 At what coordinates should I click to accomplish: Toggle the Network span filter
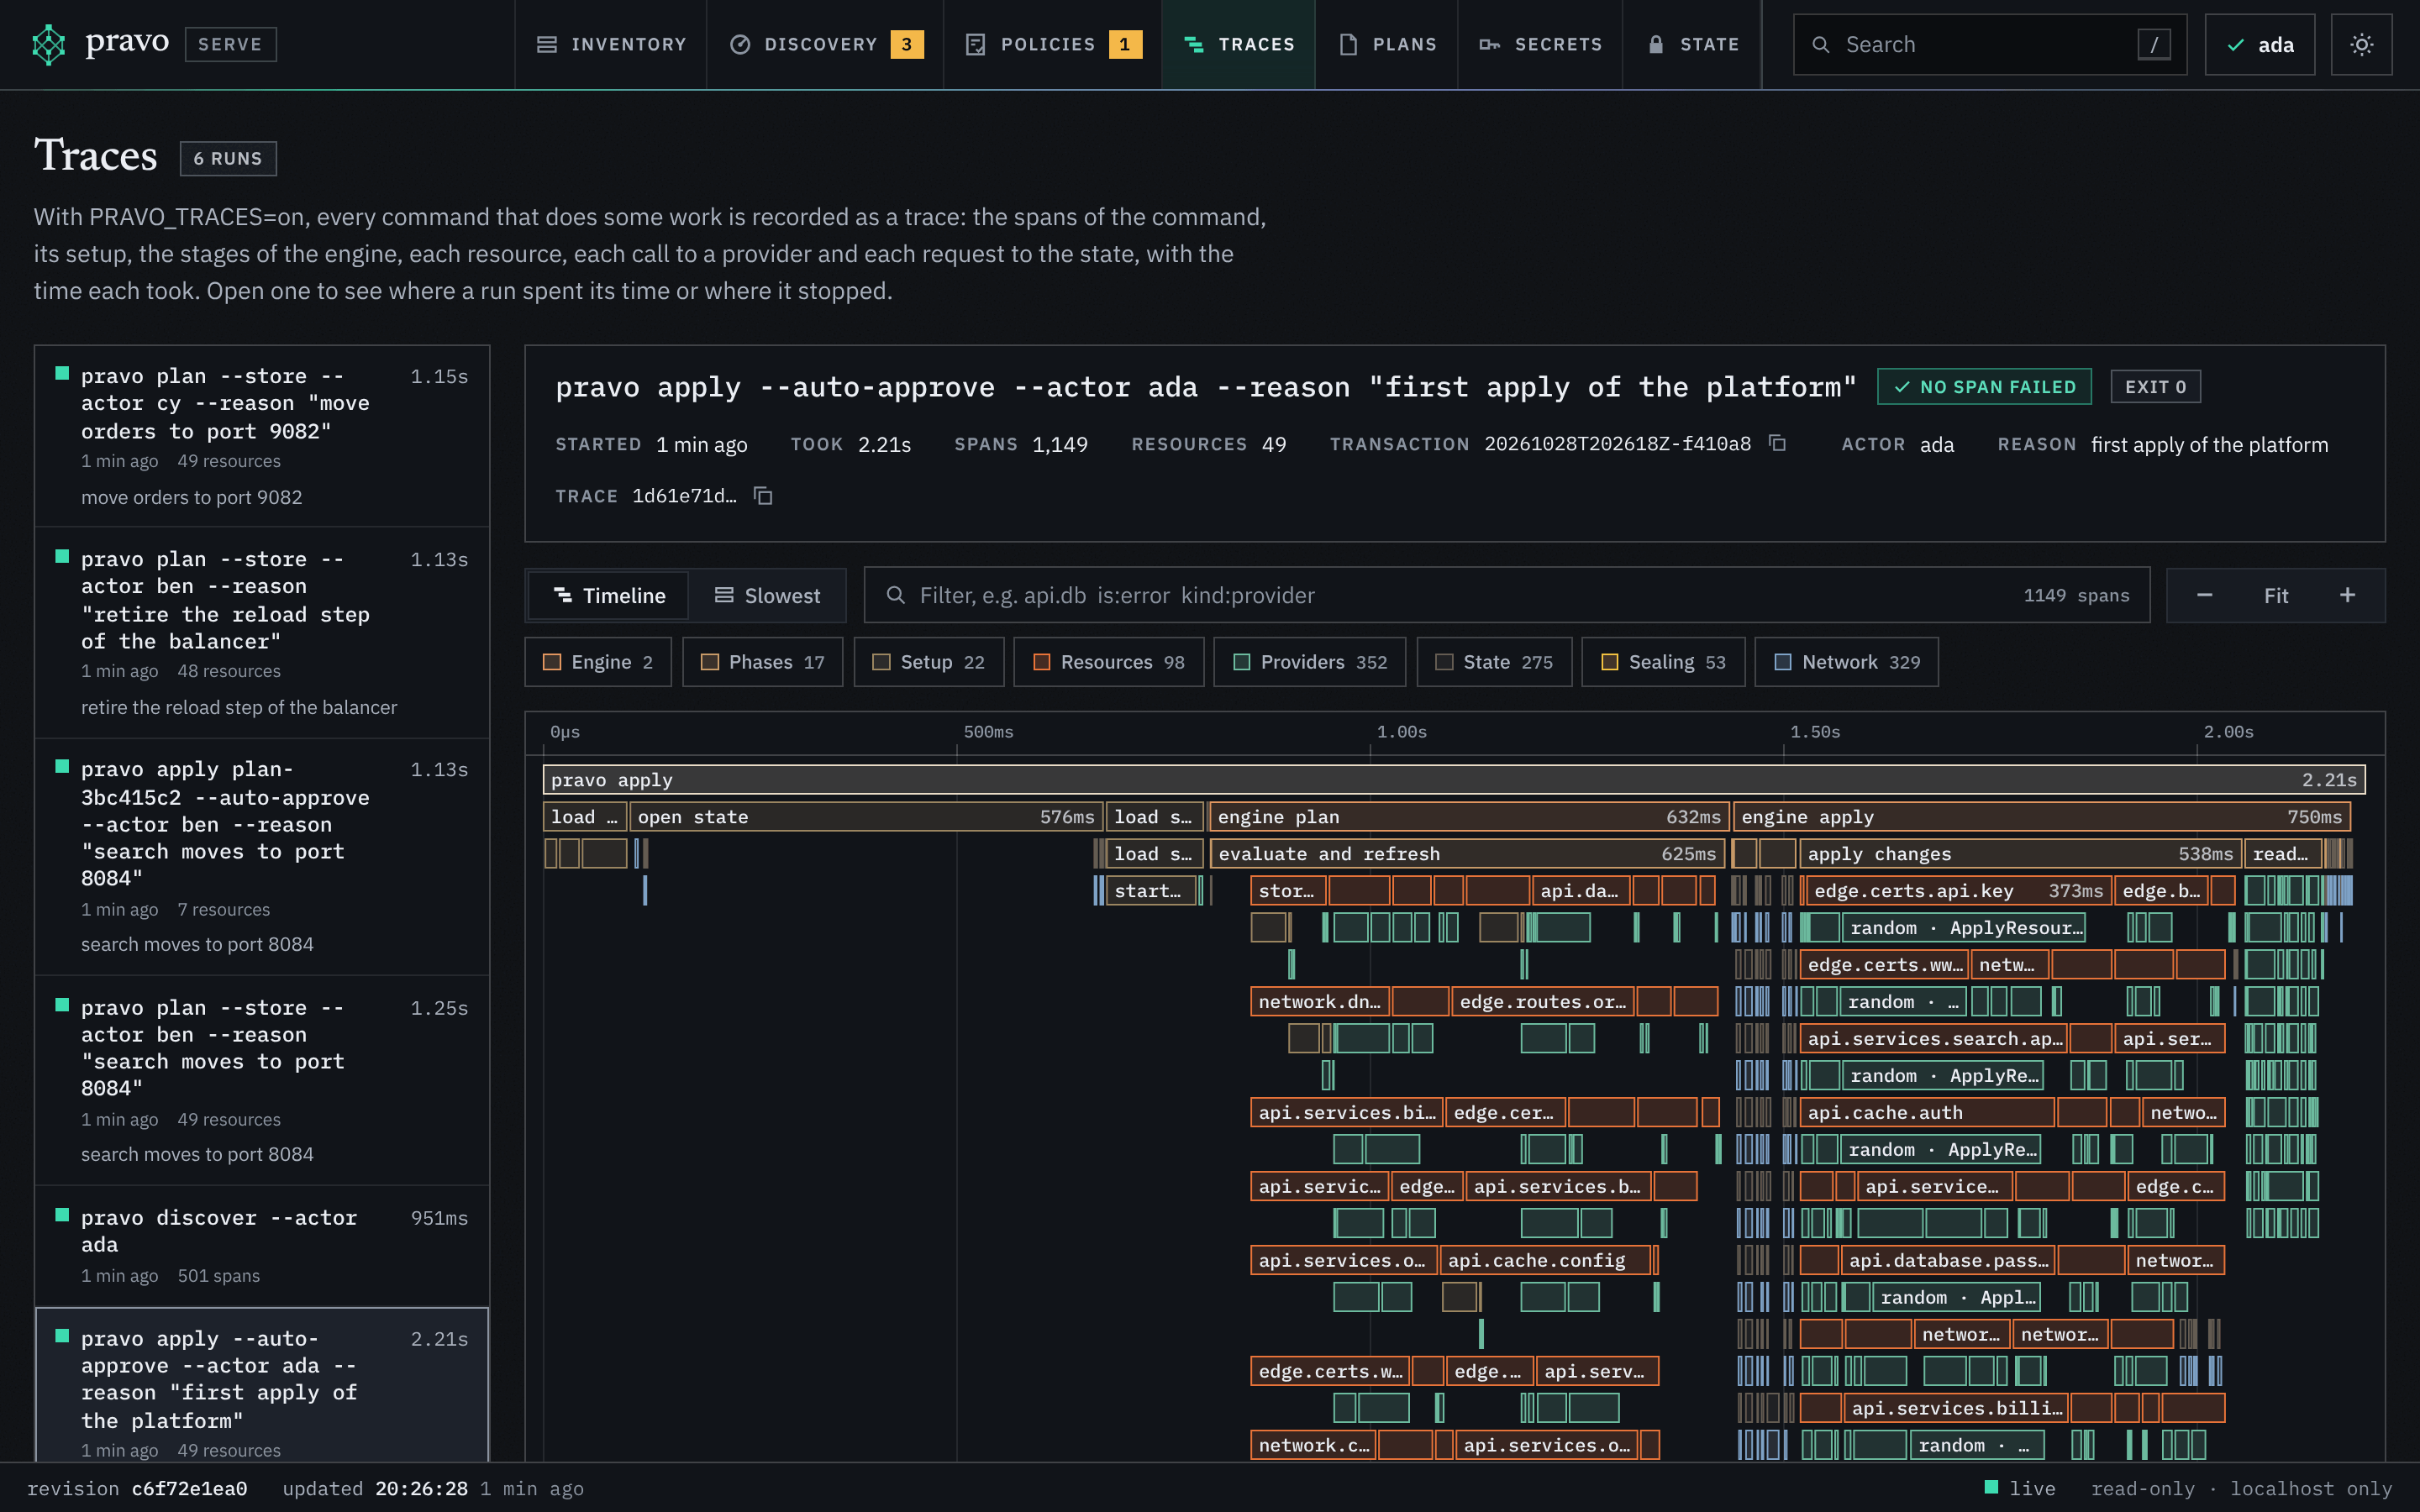tap(1847, 662)
